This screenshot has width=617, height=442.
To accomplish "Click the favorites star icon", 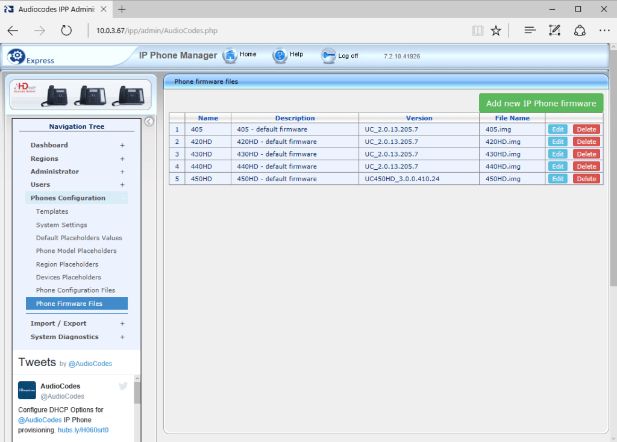I will tap(496, 30).
